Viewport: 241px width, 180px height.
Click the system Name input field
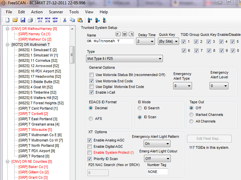tap(110, 41)
